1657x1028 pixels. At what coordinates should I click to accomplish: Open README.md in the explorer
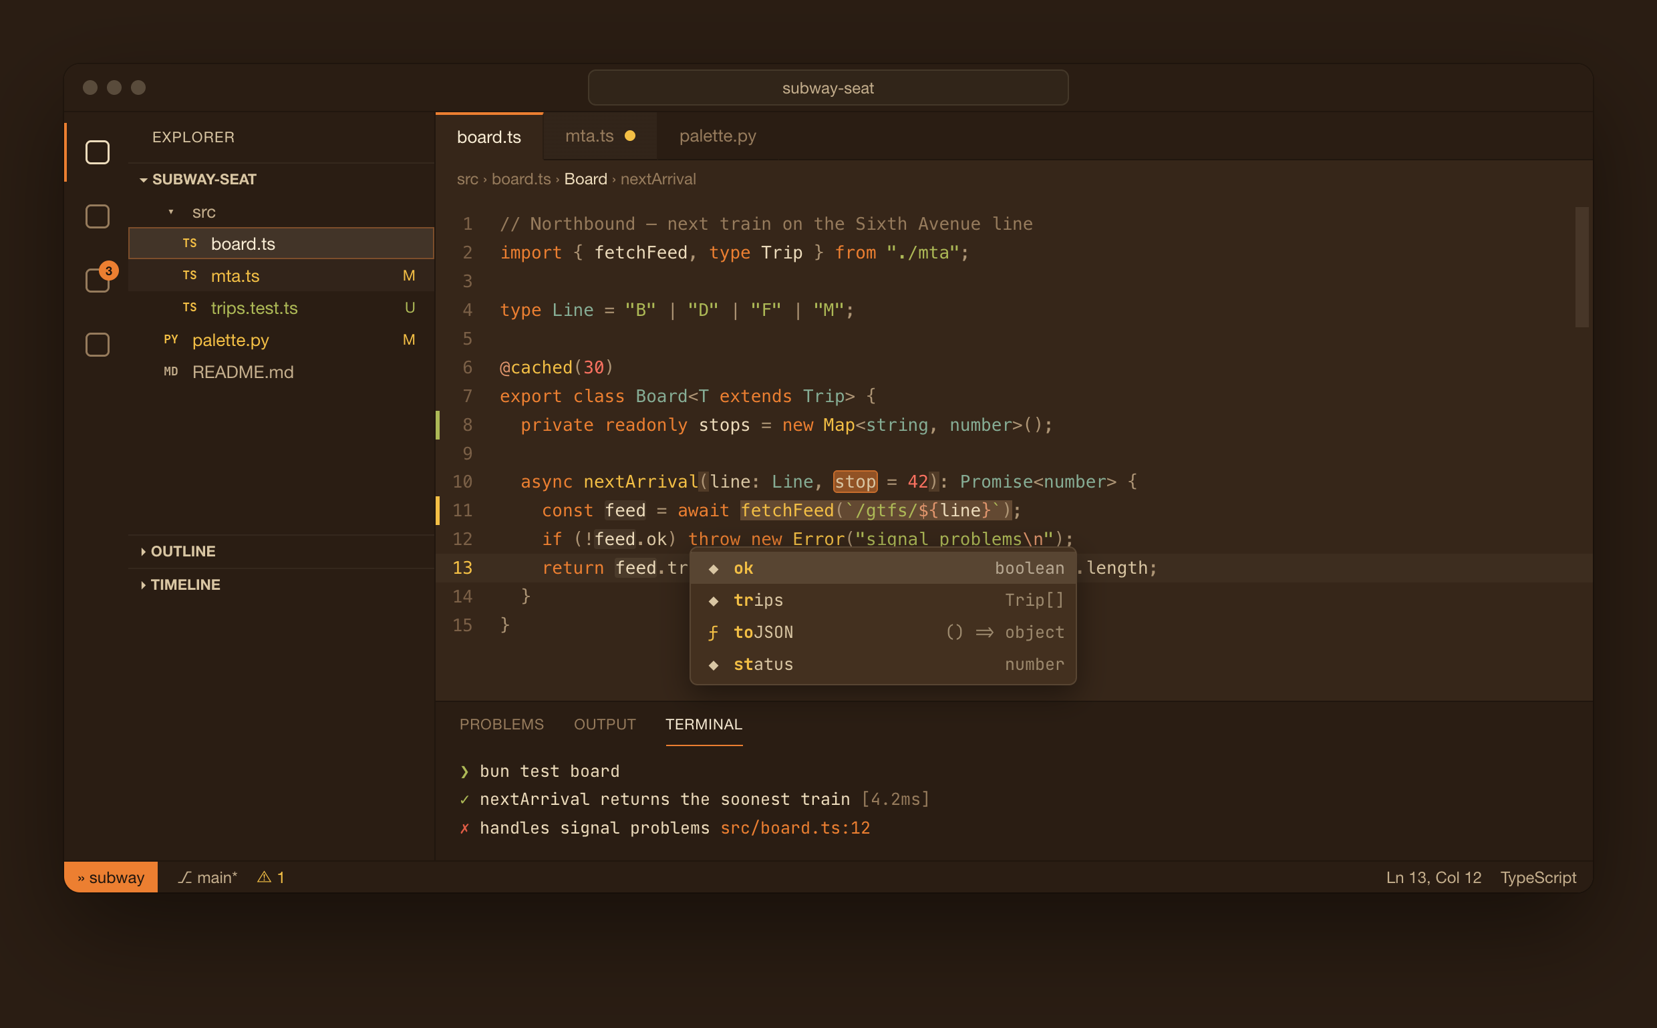tap(281, 371)
